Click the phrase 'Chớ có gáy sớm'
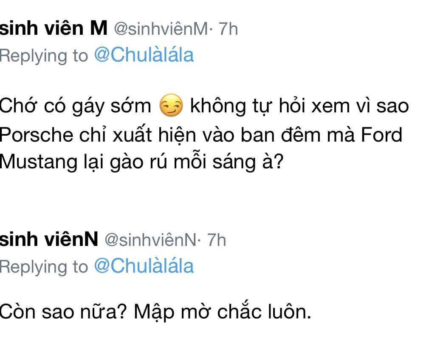This screenshot has width=429, height=357. pos(76,106)
